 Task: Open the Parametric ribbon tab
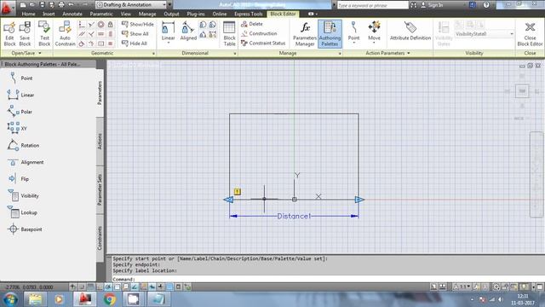(x=101, y=14)
